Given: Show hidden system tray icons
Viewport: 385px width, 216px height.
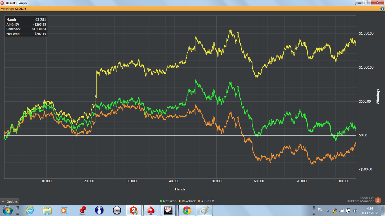Looking at the screenshot, I should (x=328, y=210).
